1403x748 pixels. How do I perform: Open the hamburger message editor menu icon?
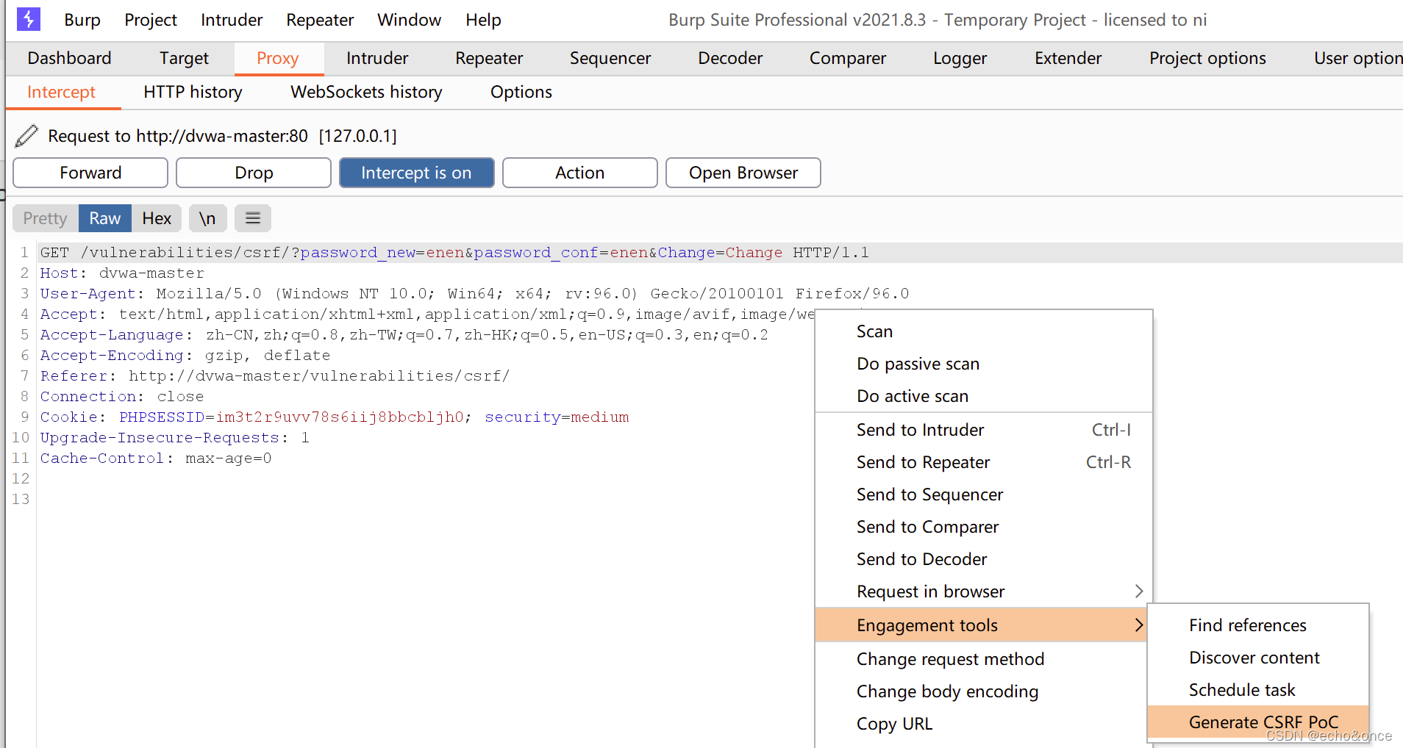(253, 218)
